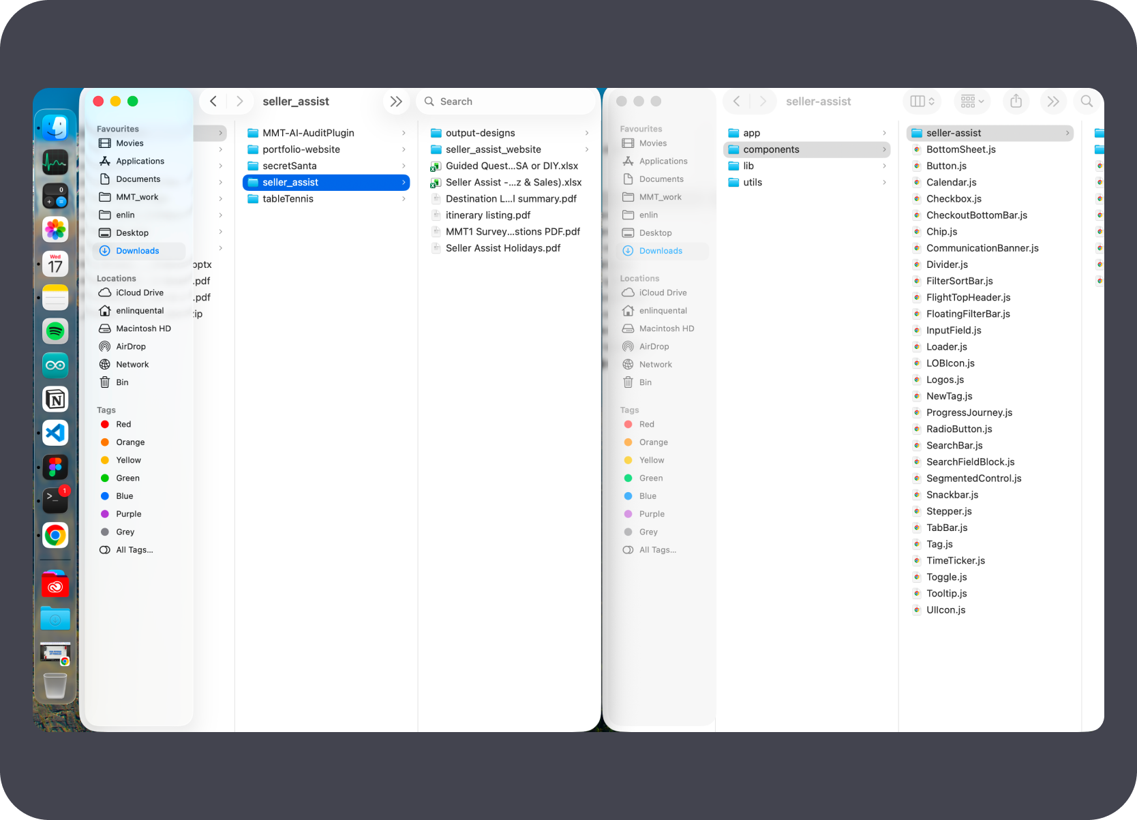The image size is (1137, 820).
Task: Expand the utils folder chevron
Action: click(x=884, y=183)
